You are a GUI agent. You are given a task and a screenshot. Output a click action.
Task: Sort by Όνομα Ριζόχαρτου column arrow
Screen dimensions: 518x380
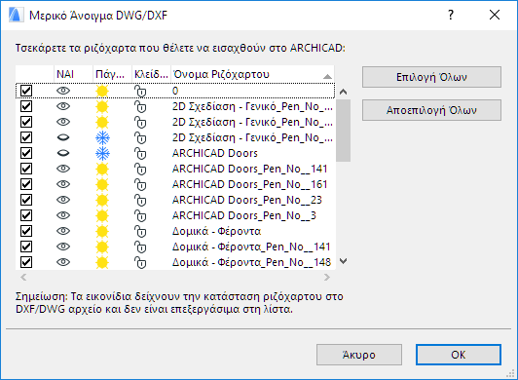pyautogui.click(x=327, y=76)
